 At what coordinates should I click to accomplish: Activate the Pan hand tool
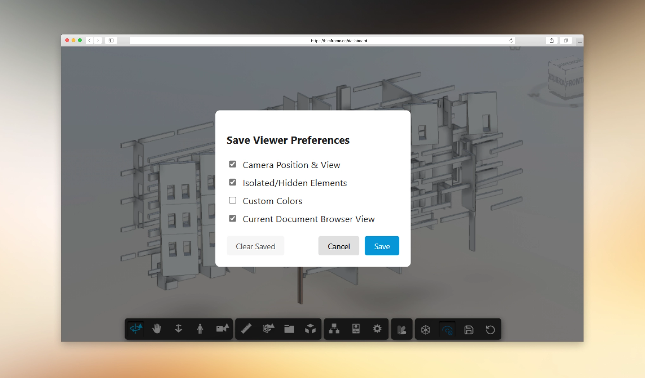[157, 329]
